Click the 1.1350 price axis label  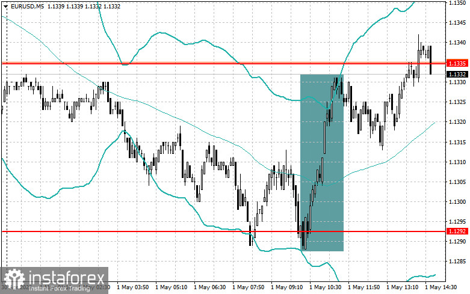pyautogui.click(x=457, y=2)
